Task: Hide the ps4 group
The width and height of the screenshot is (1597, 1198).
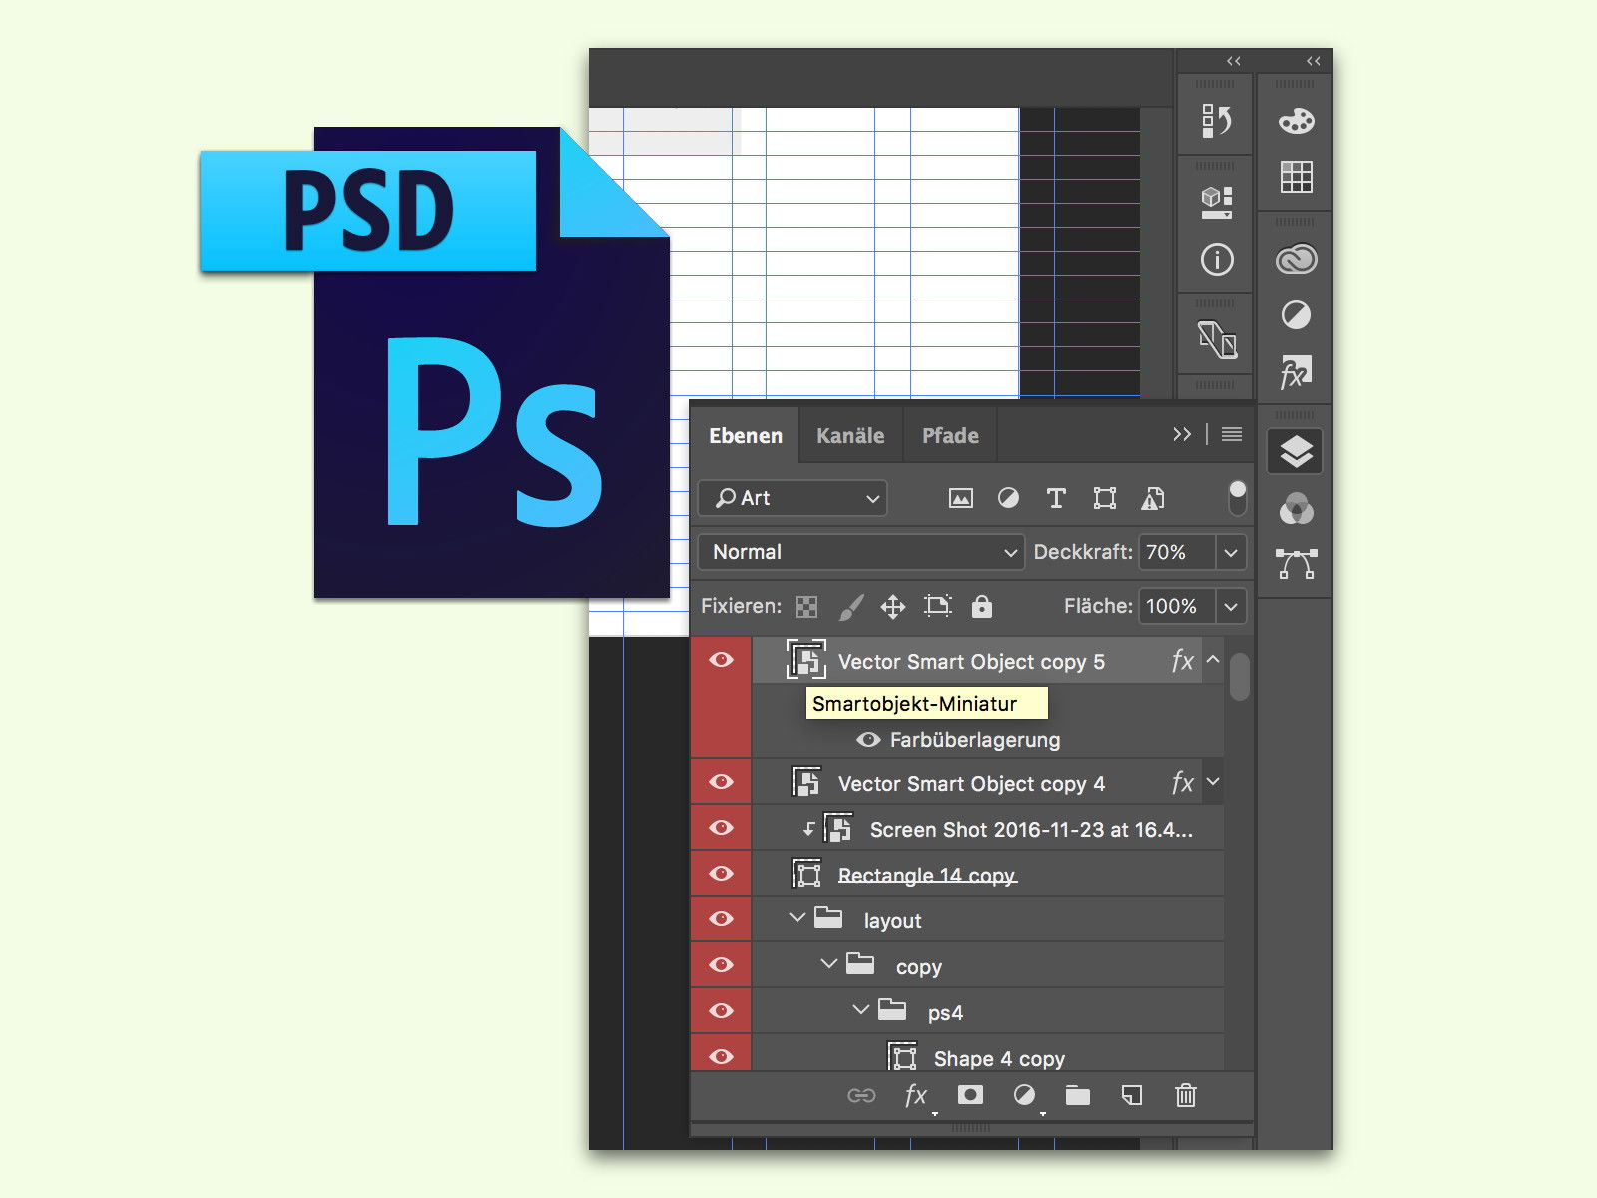Action: (x=721, y=1011)
